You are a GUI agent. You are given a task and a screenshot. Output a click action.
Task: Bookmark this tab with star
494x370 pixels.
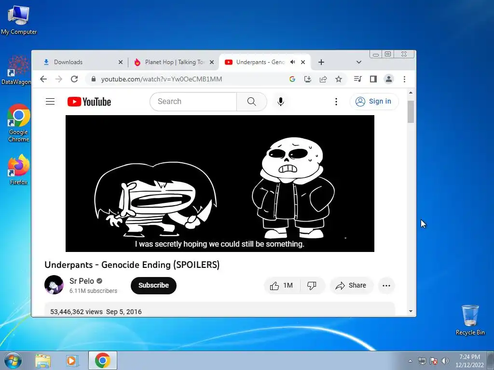339,79
